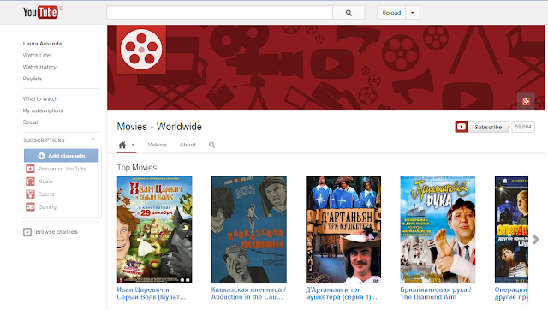Viewport: 548px width, 310px height.
Task: Click the Popular on YouTube star icon
Action: coord(31,169)
